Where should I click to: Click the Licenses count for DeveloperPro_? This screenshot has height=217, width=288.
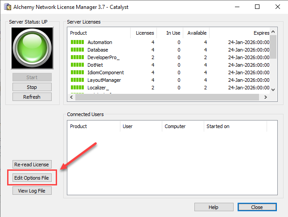(x=153, y=57)
